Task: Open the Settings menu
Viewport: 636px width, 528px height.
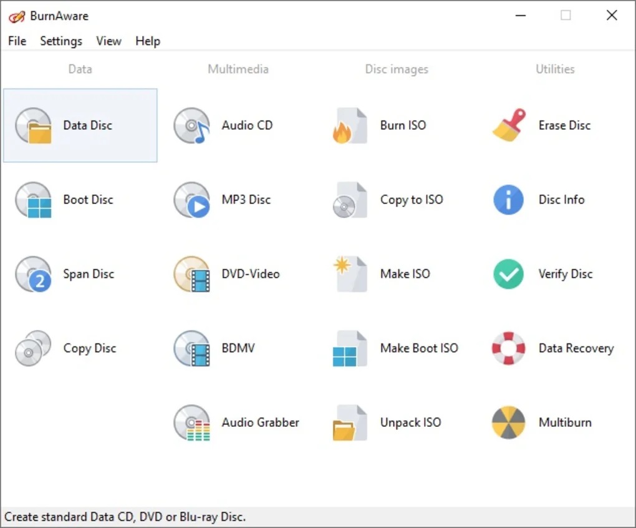Action: [x=60, y=41]
